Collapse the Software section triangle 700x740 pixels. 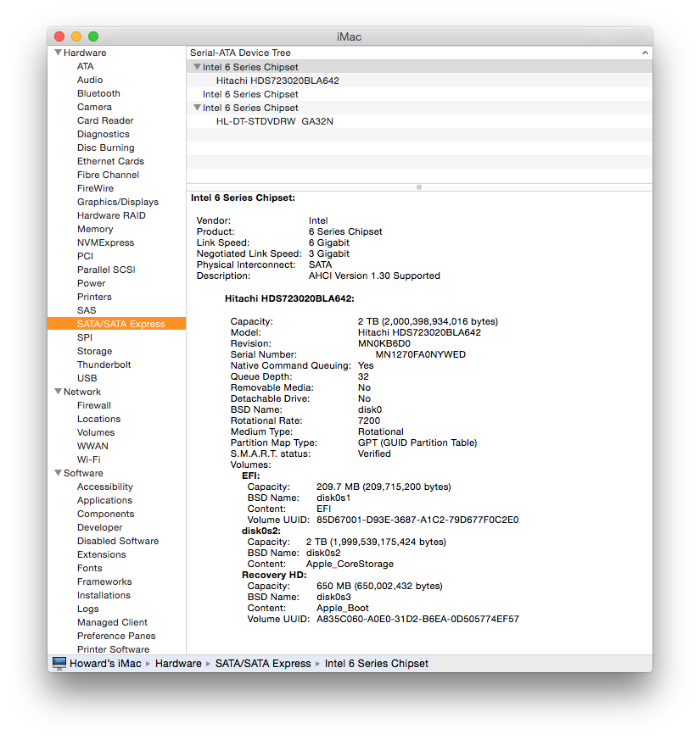[58, 473]
